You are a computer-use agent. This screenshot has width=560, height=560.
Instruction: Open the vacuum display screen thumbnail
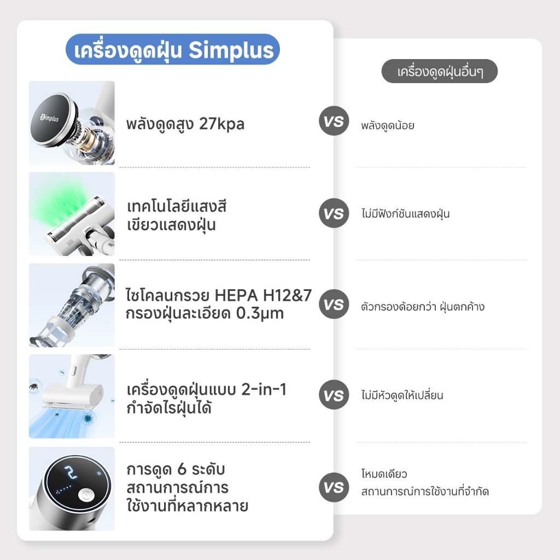click(x=72, y=488)
